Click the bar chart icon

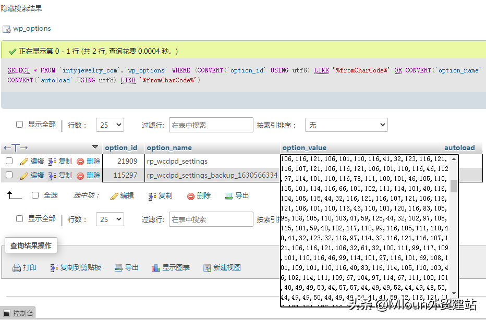(x=155, y=268)
